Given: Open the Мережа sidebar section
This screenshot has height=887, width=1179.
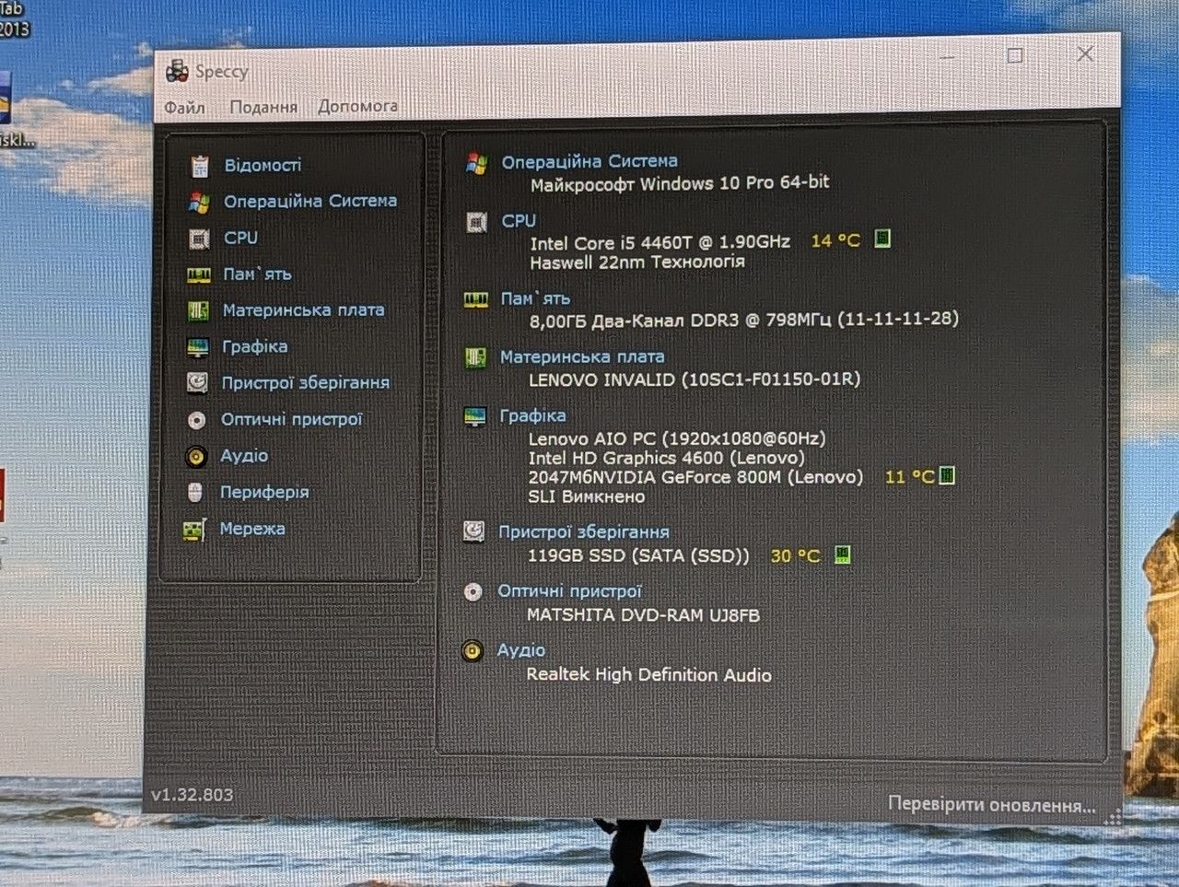Looking at the screenshot, I should 251,529.
